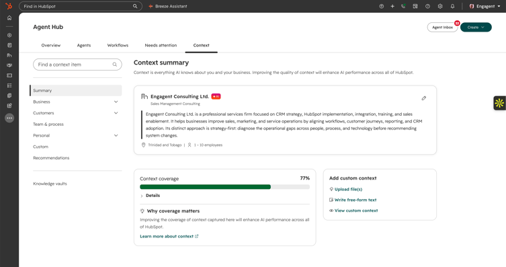
Task: Click the HubSpot sprocket logo
Action: point(9,6)
